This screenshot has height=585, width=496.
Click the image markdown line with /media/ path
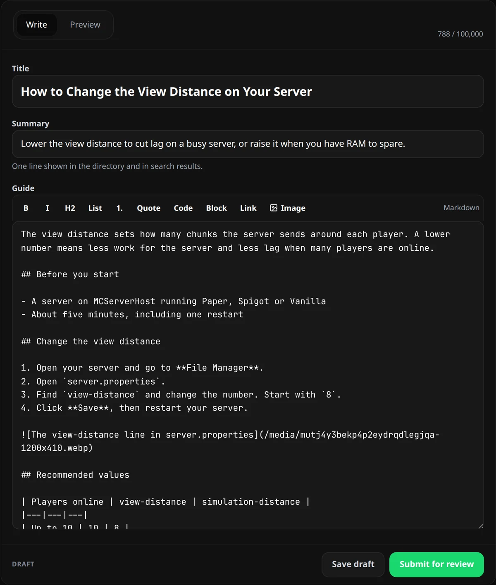pyautogui.click(x=230, y=441)
